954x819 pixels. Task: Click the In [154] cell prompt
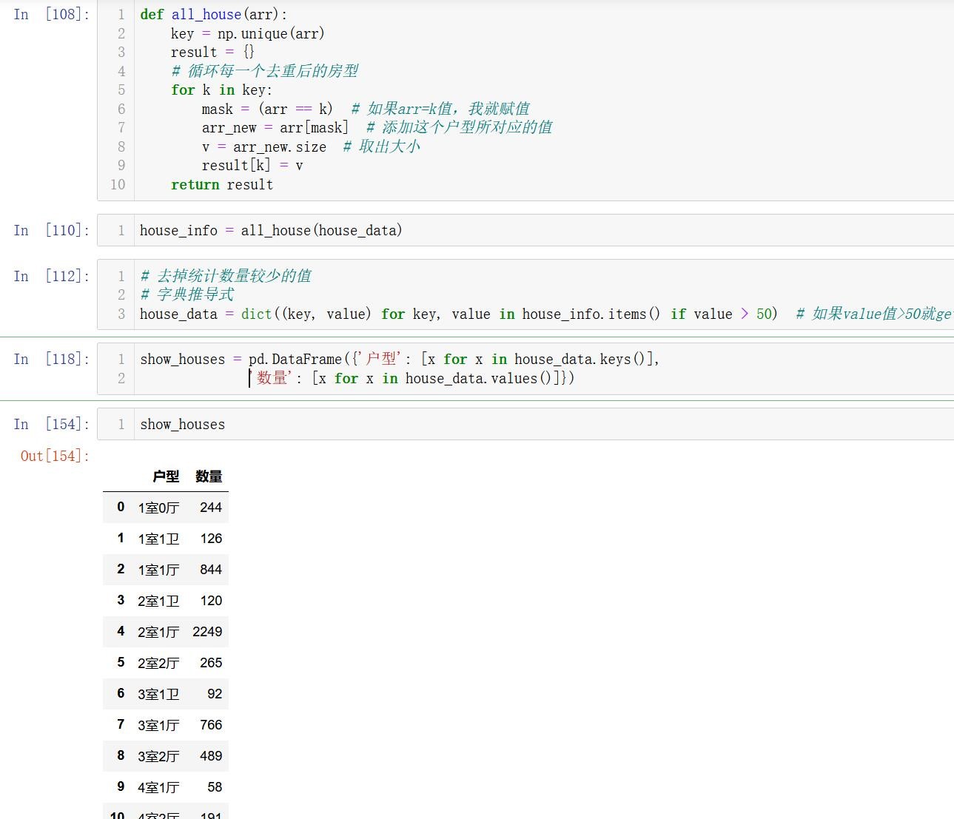[52, 424]
